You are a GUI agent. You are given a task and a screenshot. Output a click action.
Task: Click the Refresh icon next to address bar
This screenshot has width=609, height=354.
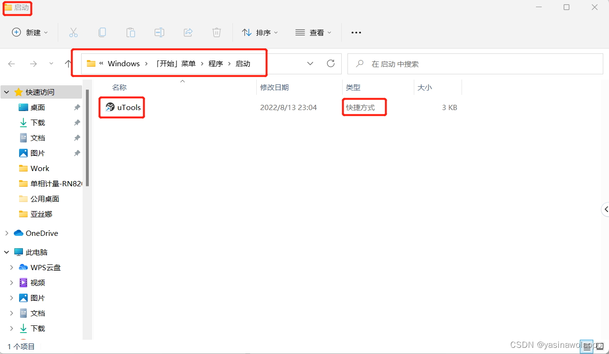click(x=330, y=63)
